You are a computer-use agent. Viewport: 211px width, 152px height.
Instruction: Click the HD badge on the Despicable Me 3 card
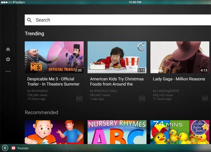click(x=79, y=98)
